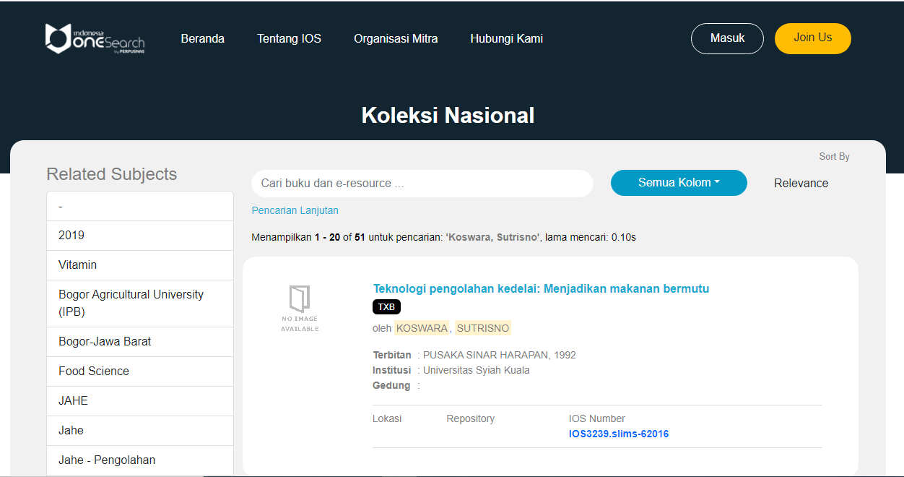Choose Food Science in Related Subjects

pos(94,371)
